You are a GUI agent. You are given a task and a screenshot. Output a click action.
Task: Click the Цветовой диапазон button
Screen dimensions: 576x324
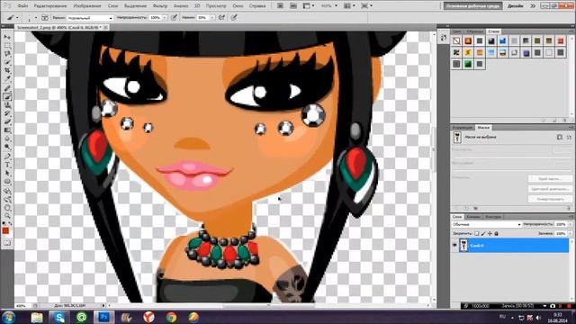(x=550, y=189)
